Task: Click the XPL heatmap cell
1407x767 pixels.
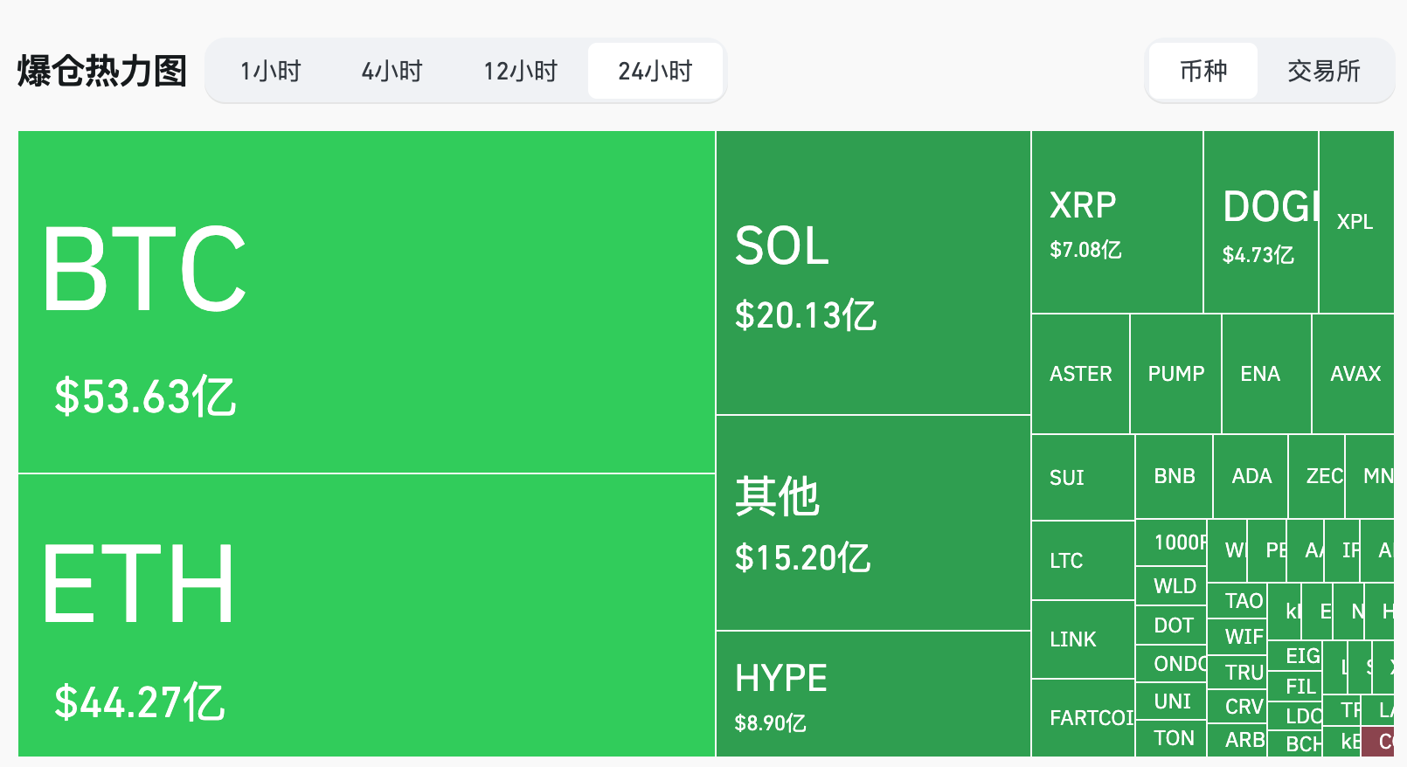Action: [x=1355, y=222]
